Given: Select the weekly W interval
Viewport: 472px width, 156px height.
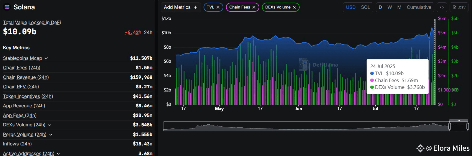Looking at the screenshot, I should click(x=390, y=7).
